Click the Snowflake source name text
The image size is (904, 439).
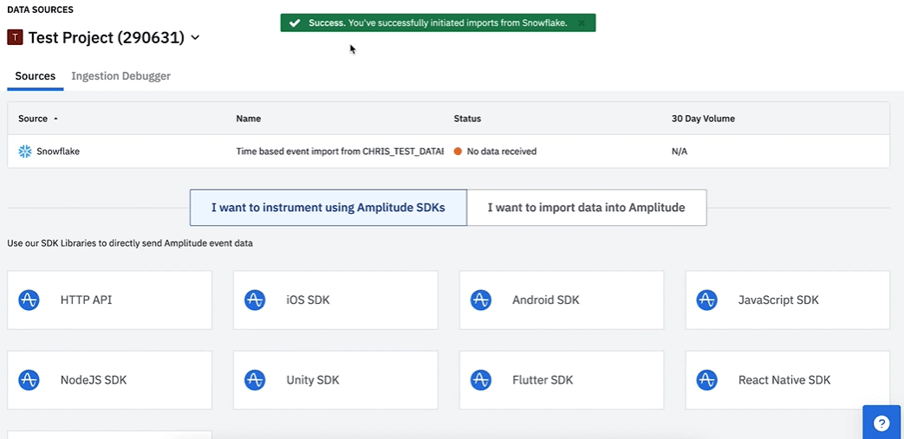pos(58,152)
